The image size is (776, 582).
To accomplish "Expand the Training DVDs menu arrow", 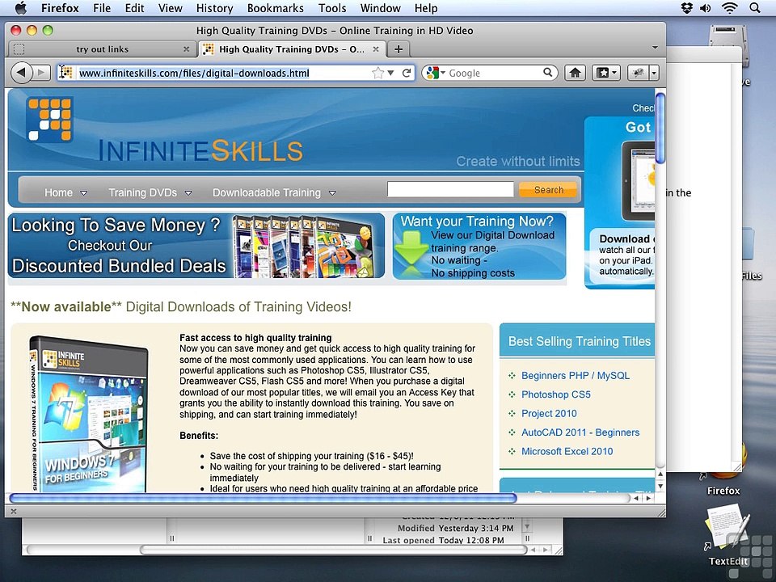I will point(188,193).
